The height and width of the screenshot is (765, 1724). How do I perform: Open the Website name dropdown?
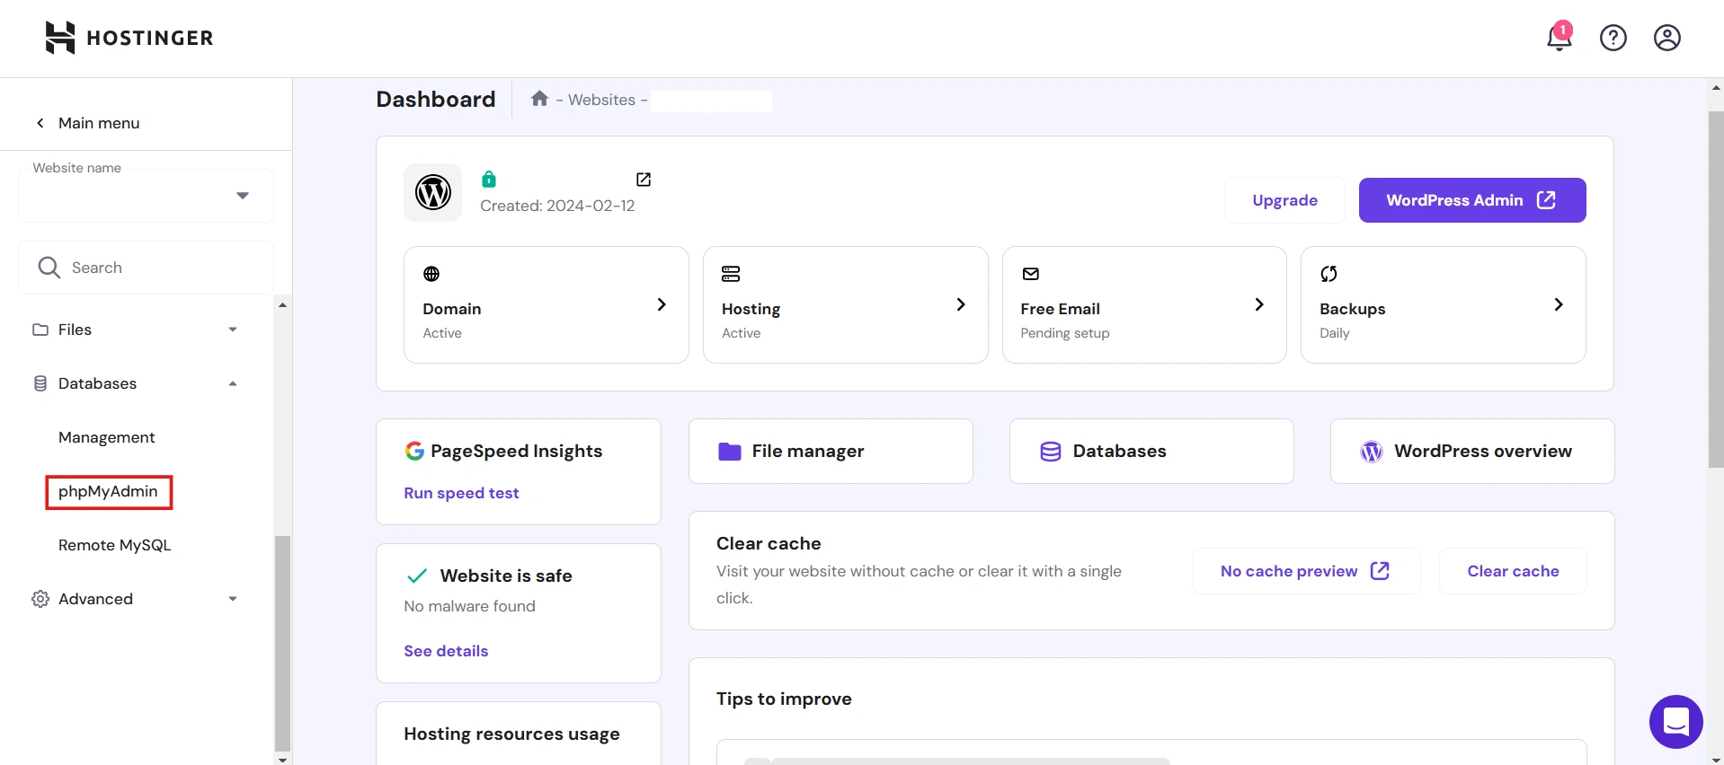[146, 196]
